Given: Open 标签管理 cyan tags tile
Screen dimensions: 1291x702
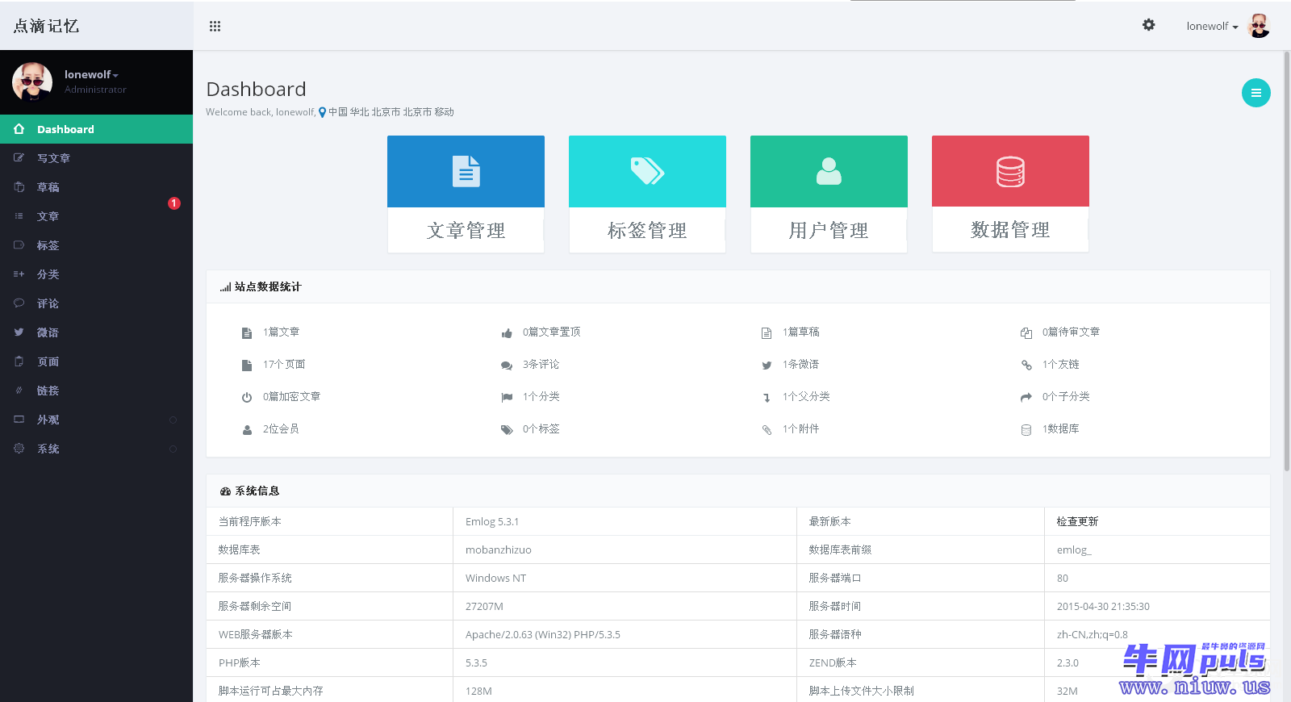Looking at the screenshot, I should pyautogui.click(x=647, y=171).
